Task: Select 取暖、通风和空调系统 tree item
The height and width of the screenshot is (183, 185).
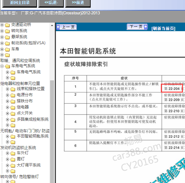Action: click(20, 60)
